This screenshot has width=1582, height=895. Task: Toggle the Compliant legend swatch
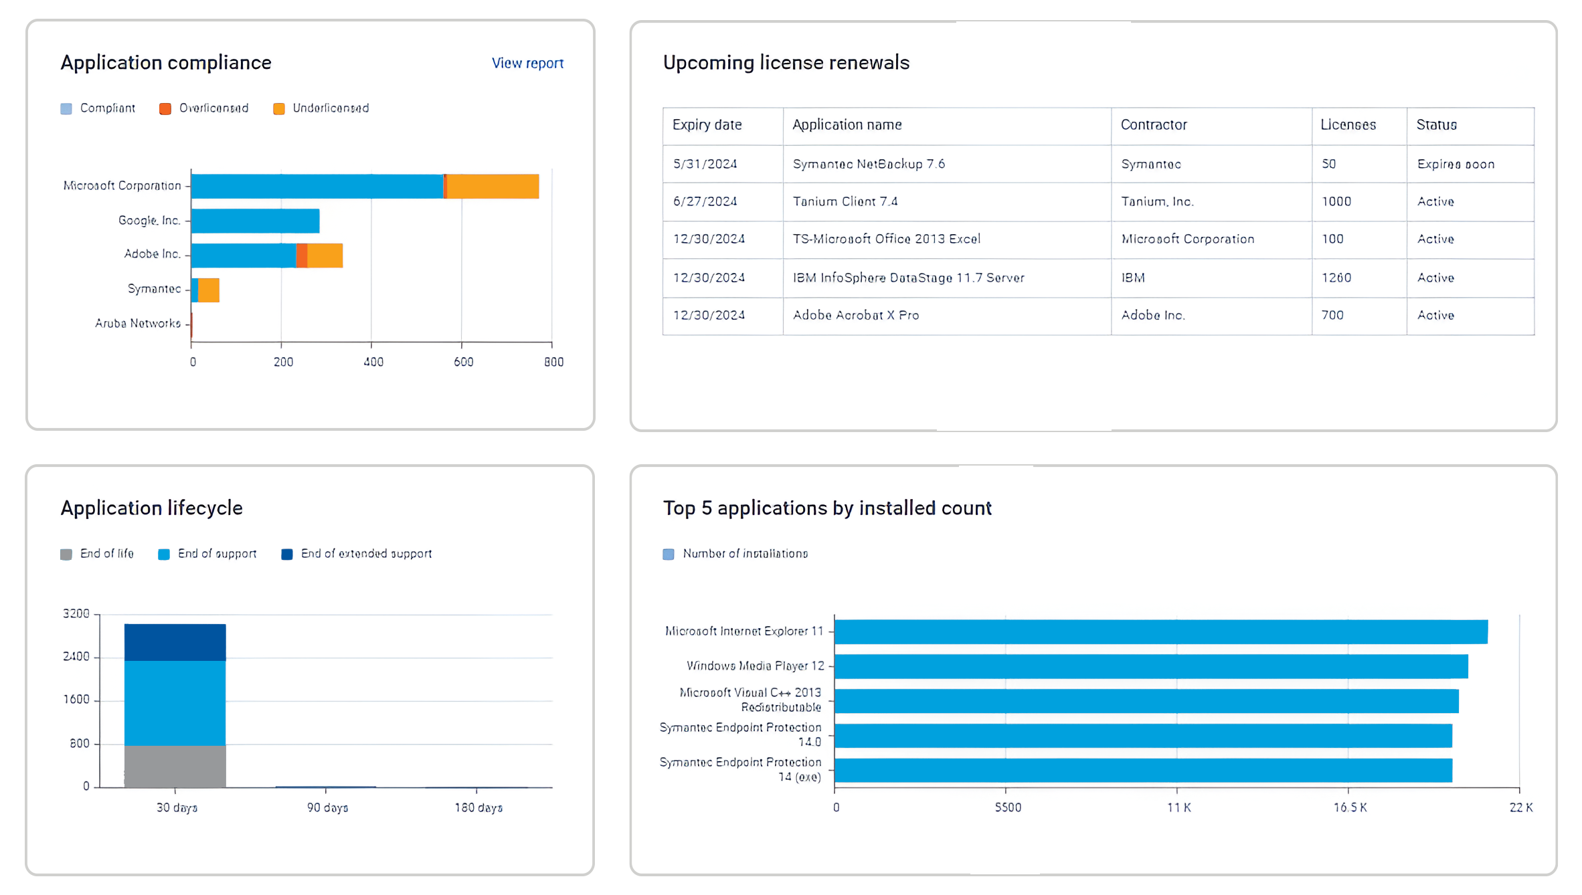tap(66, 109)
